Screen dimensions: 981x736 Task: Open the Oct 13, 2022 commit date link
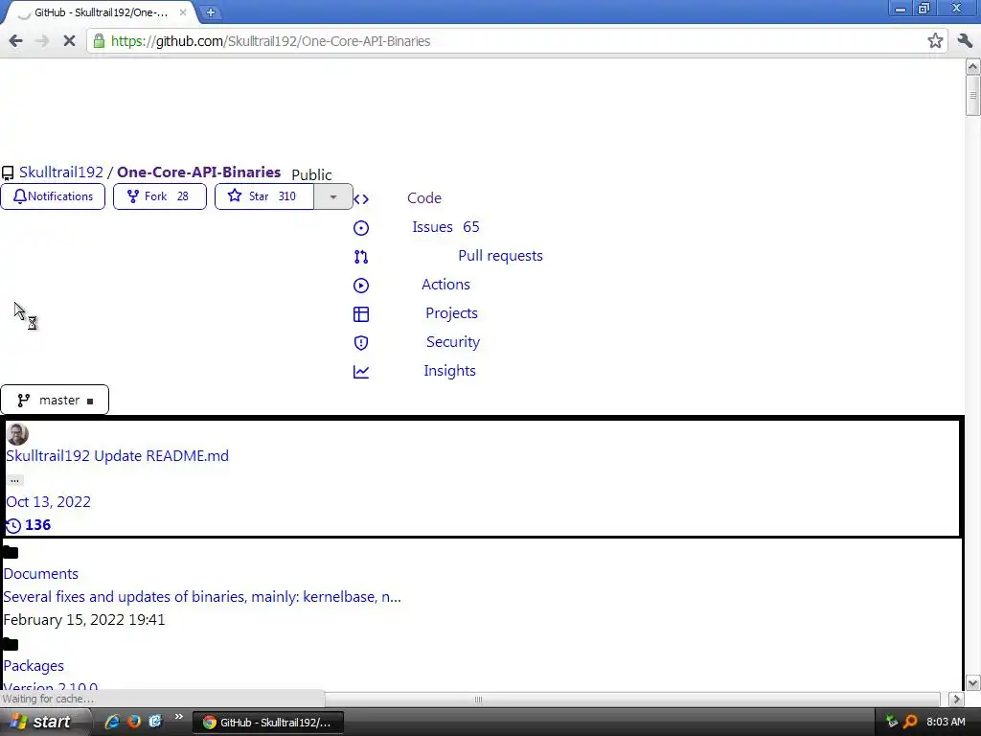pyautogui.click(x=48, y=502)
